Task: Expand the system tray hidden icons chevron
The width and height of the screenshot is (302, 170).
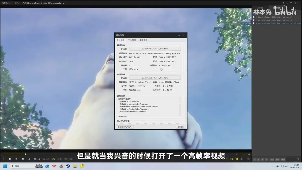Action: click(272, 166)
